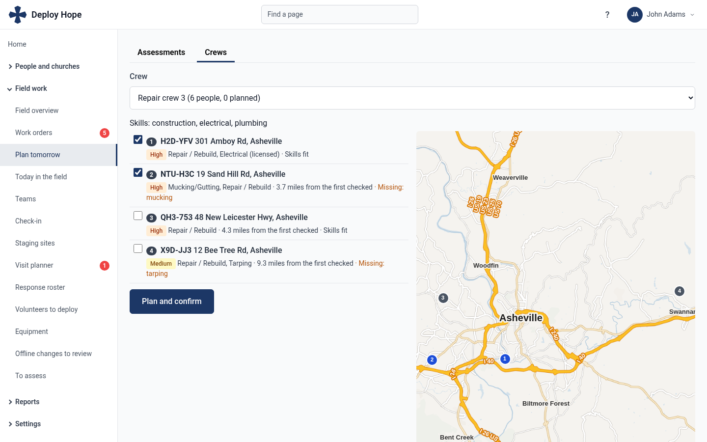Open the help question mark icon
This screenshot has height=442, width=707.
click(607, 15)
